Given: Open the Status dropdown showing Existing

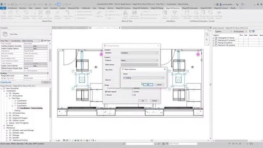Looking at the screenshot, I should (143, 78).
